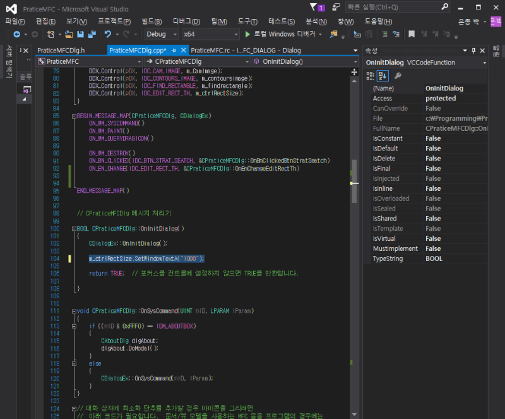The image size is (505, 419).
Task: Click the scroll down arrow of editor
Action: (x=354, y=415)
